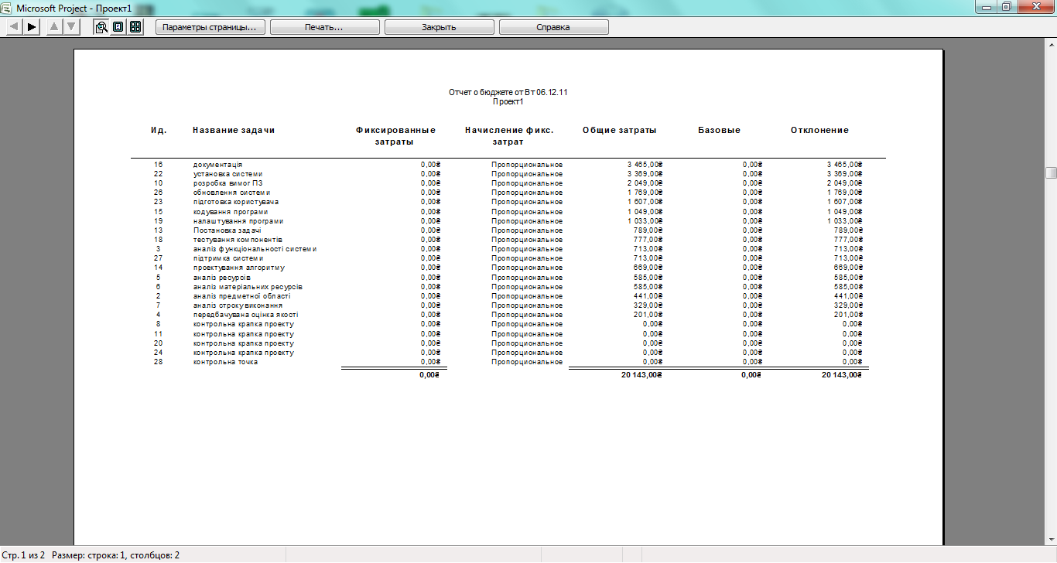This screenshot has width=1057, height=563.
Task: Click task name установка системи
Action: tap(227, 174)
